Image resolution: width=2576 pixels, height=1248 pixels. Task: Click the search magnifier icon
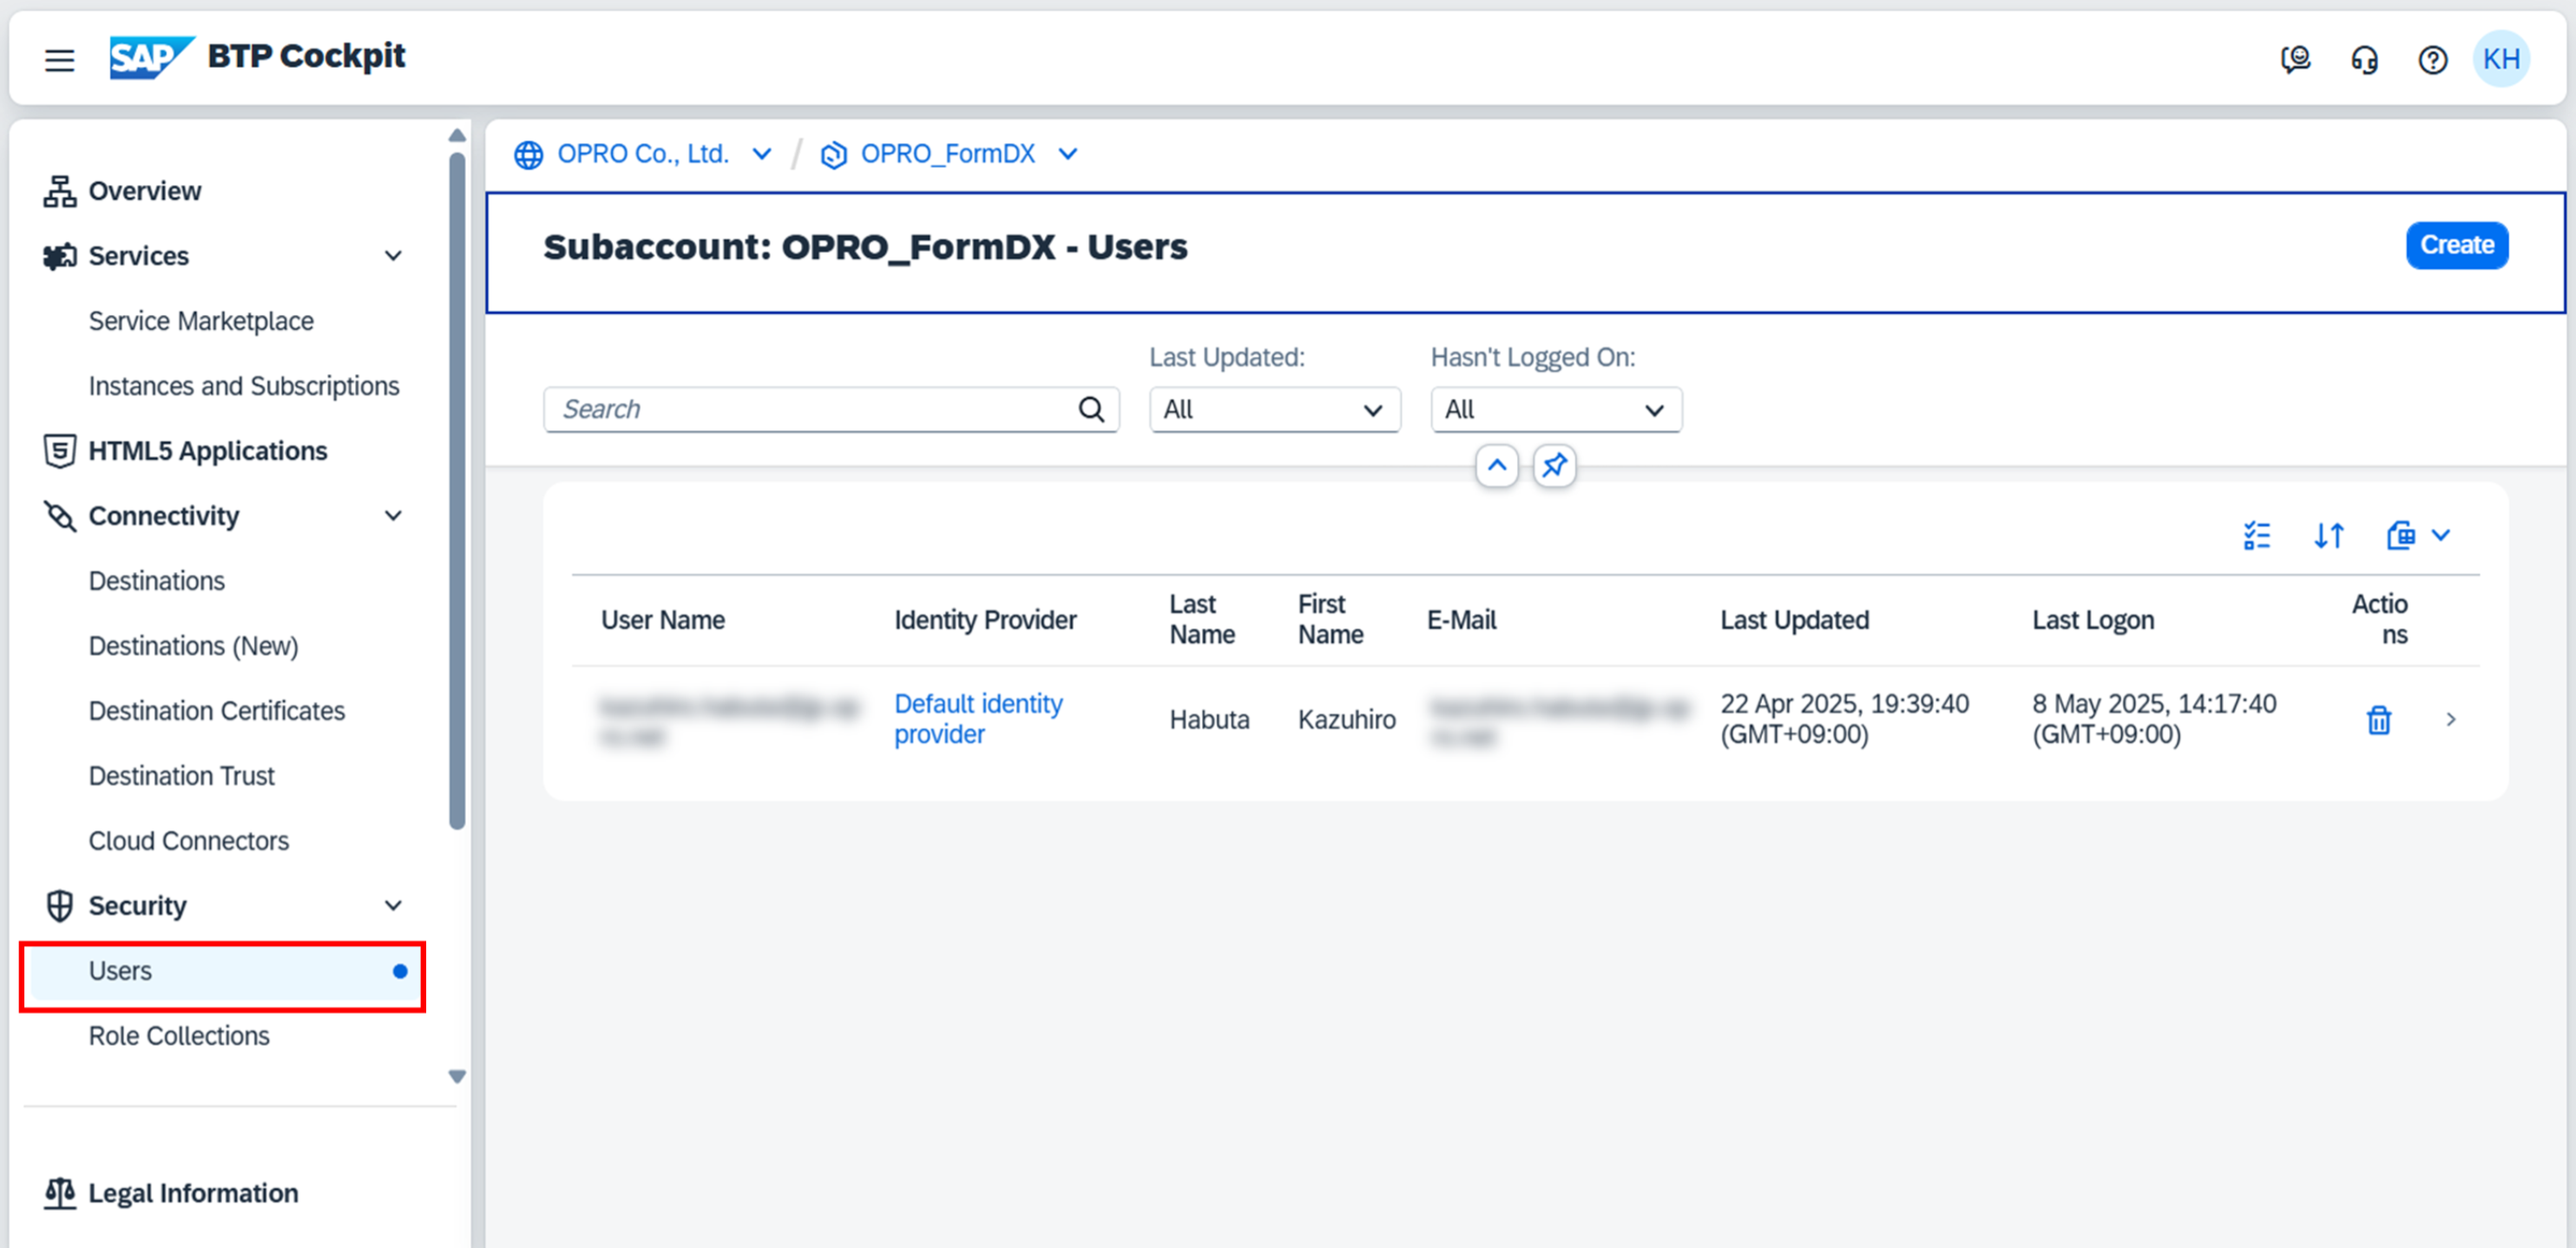coord(1091,409)
